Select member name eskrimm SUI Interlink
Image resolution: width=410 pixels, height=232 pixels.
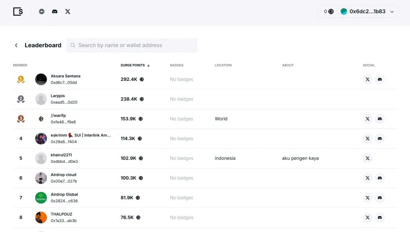pyautogui.click(x=81, y=135)
